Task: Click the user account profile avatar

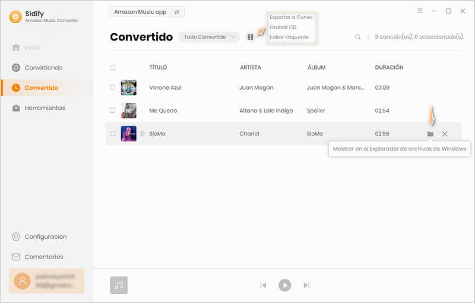Action: pyautogui.click(x=23, y=281)
